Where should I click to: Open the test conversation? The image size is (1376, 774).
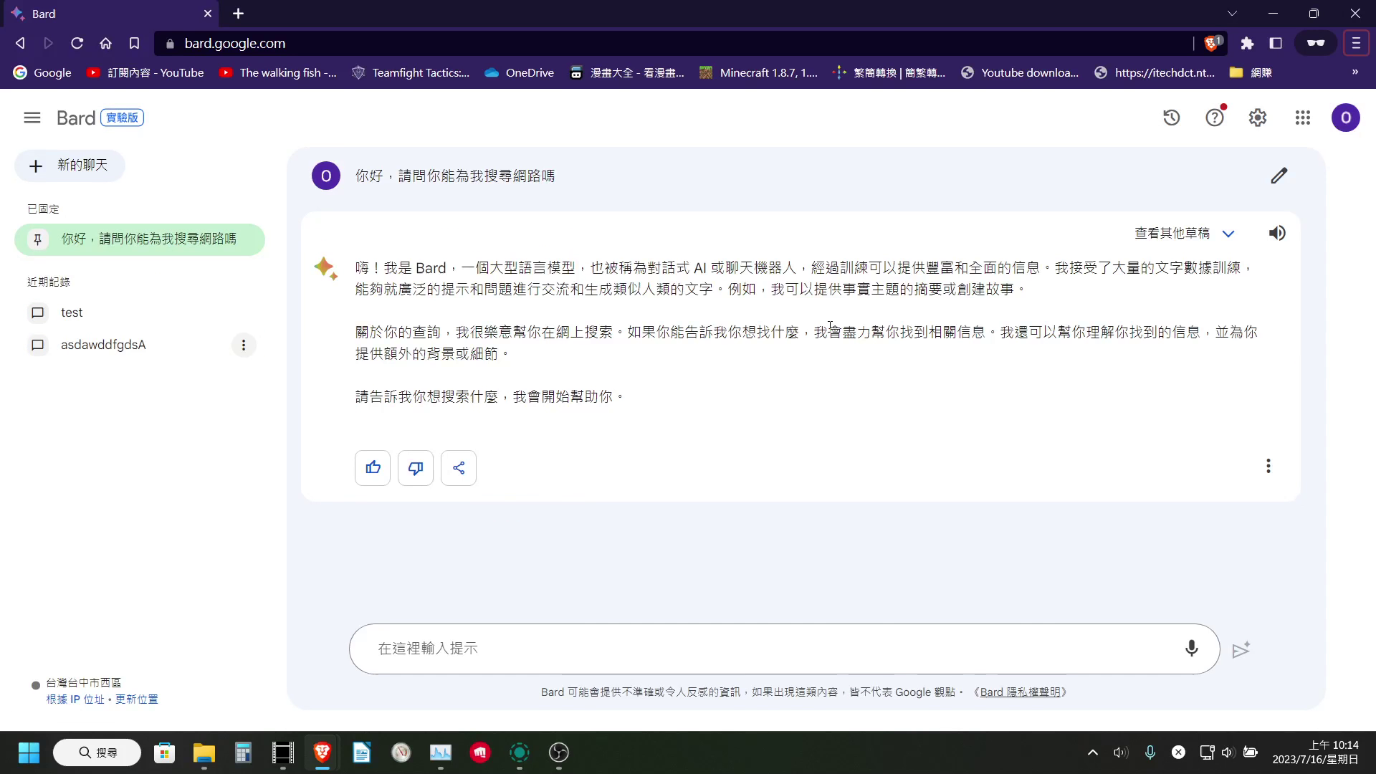click(x=140, y=312)
